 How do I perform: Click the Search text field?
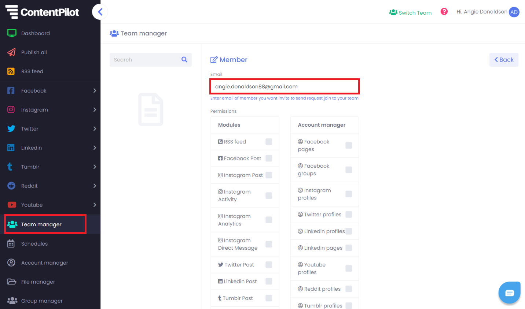[x=145, y=60]
